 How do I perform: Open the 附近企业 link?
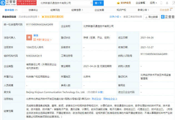tap(96, 99)
